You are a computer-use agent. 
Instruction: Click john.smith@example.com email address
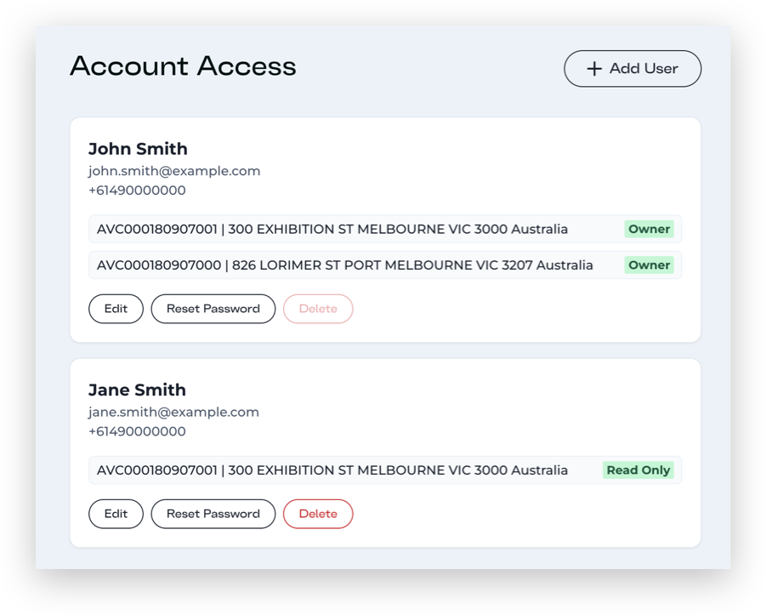point(174,171)
